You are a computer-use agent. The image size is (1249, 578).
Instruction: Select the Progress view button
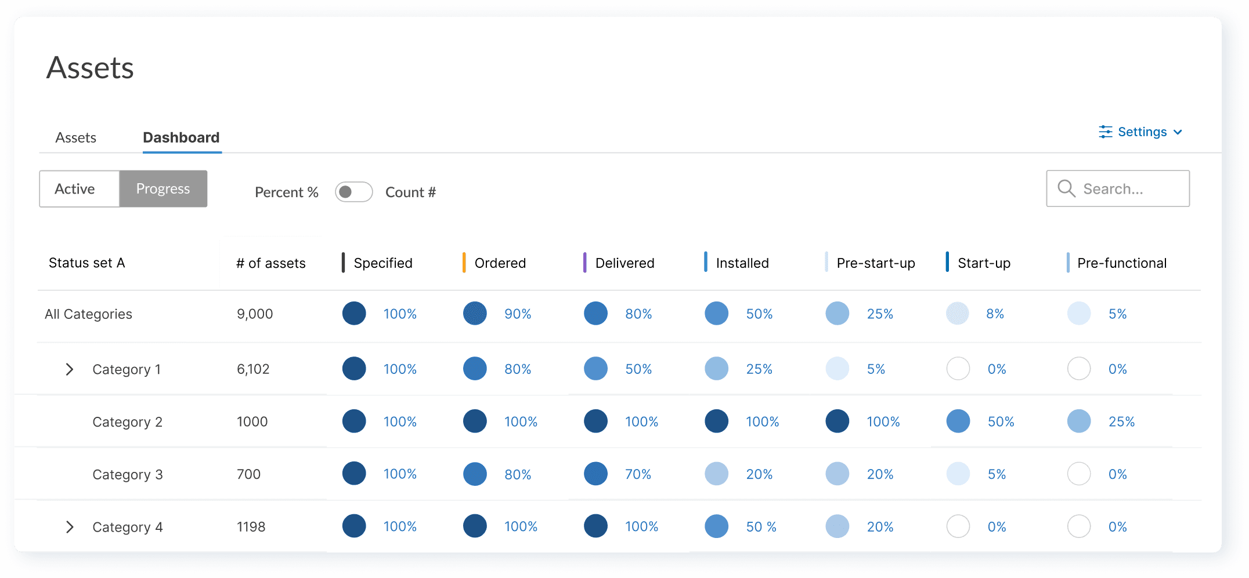pyautogui.click(x=163, y=188)
